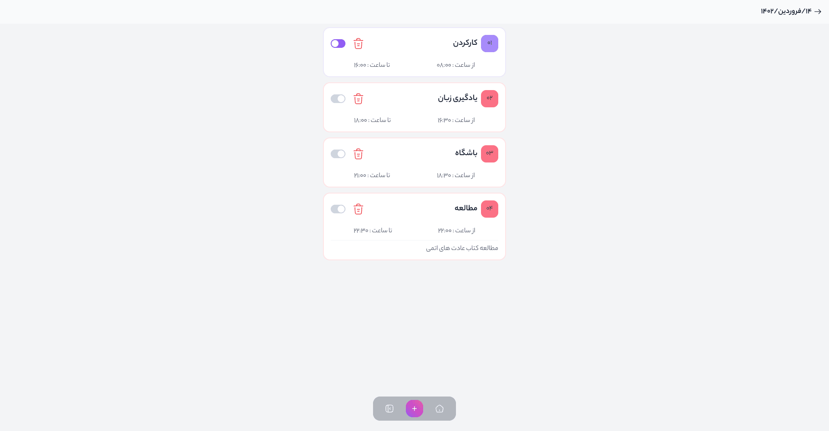Image resolution: width=829 pixels, height=431 pixels.
Task: Turn off the کارکردن task toggle
Action: tap(338, 44)
